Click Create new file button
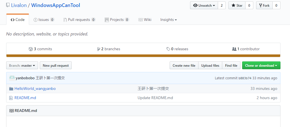290x127 pixels. coord(184,65)
